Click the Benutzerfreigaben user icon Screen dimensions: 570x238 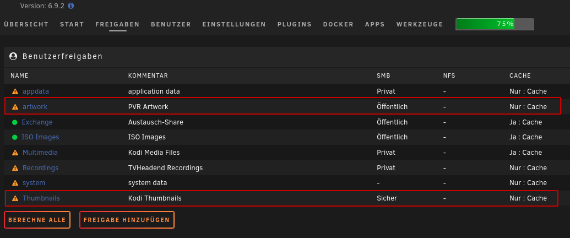[13, 56]
